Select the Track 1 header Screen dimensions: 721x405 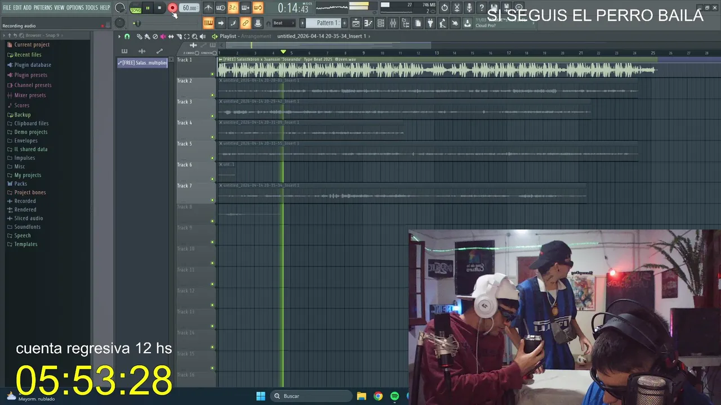tap(196, 67)
